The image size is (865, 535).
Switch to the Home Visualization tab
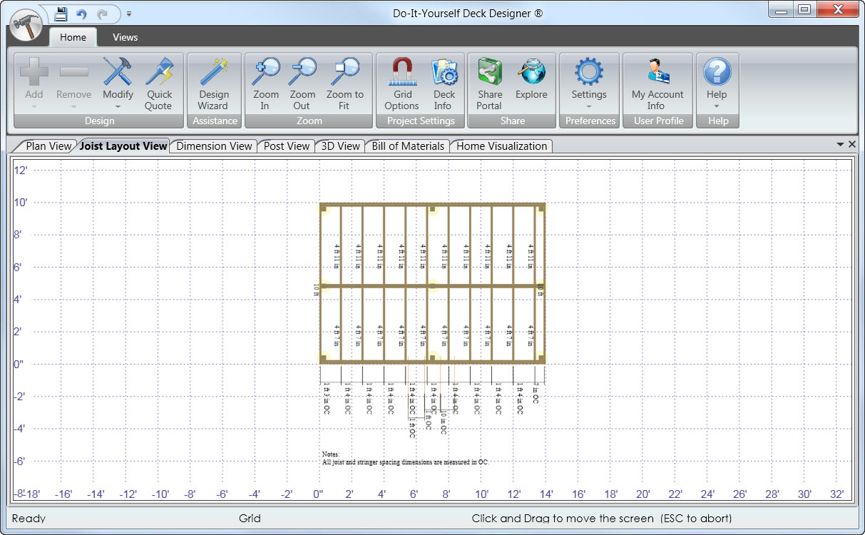coord(501,146)
